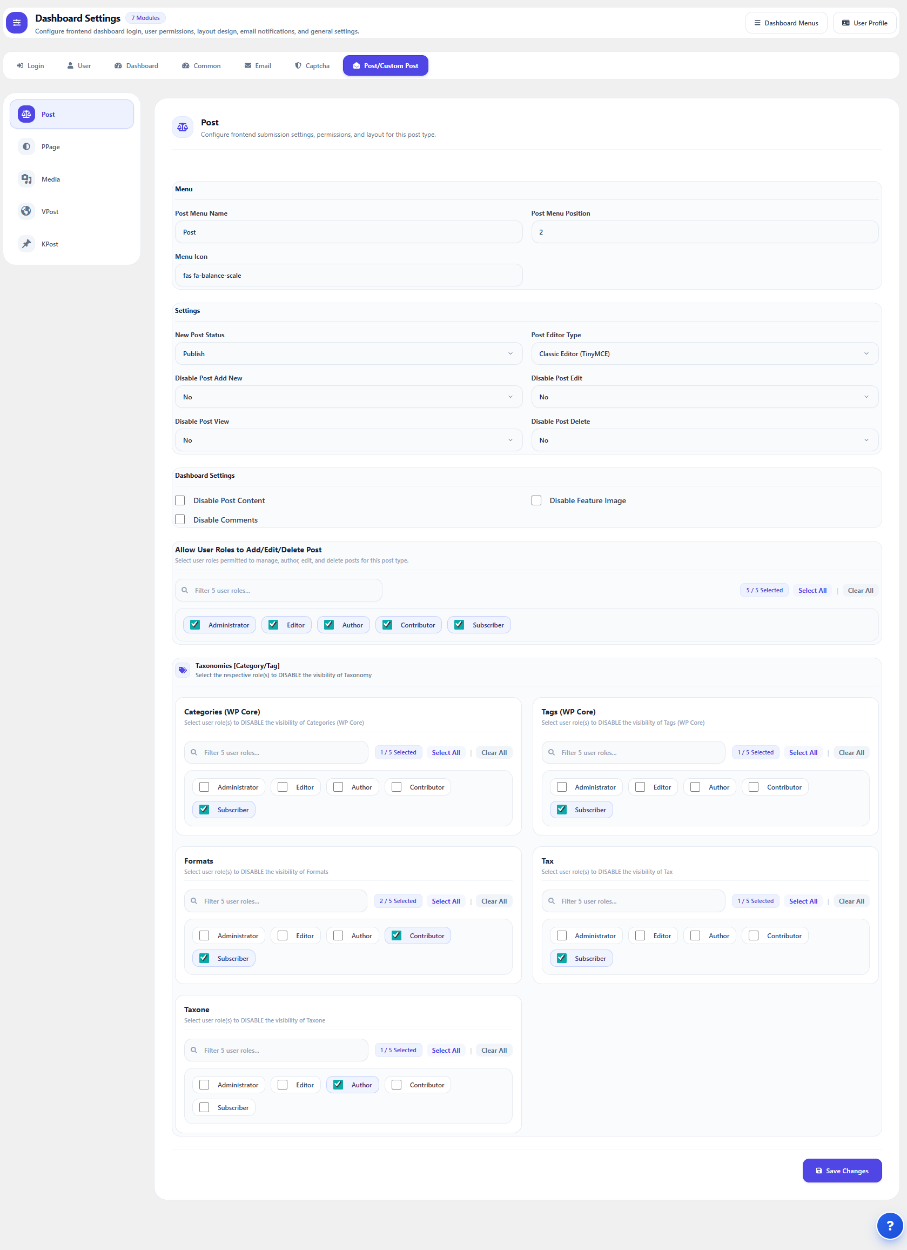Screen dimensions: 907x1250
Task: Focus the Post Menu Name input field
Action: (x=348, y=232)
